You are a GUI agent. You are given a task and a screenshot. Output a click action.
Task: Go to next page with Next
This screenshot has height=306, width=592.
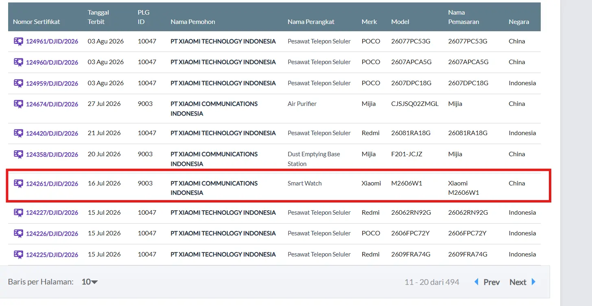click(523, 282)
